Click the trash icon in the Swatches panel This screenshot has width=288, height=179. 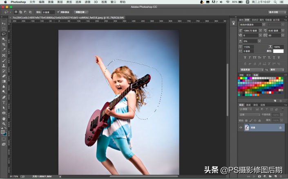point(280,100)
